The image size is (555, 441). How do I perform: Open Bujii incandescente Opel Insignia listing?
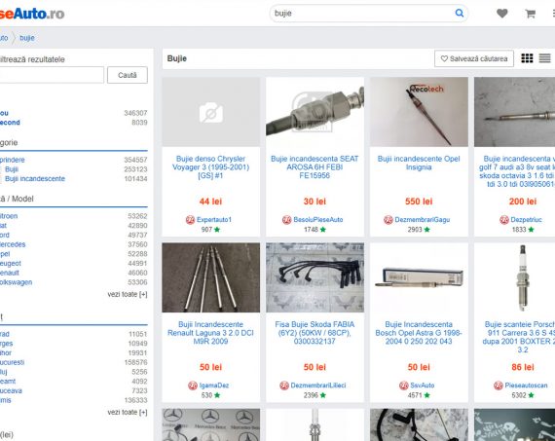[x=419, y=163]
